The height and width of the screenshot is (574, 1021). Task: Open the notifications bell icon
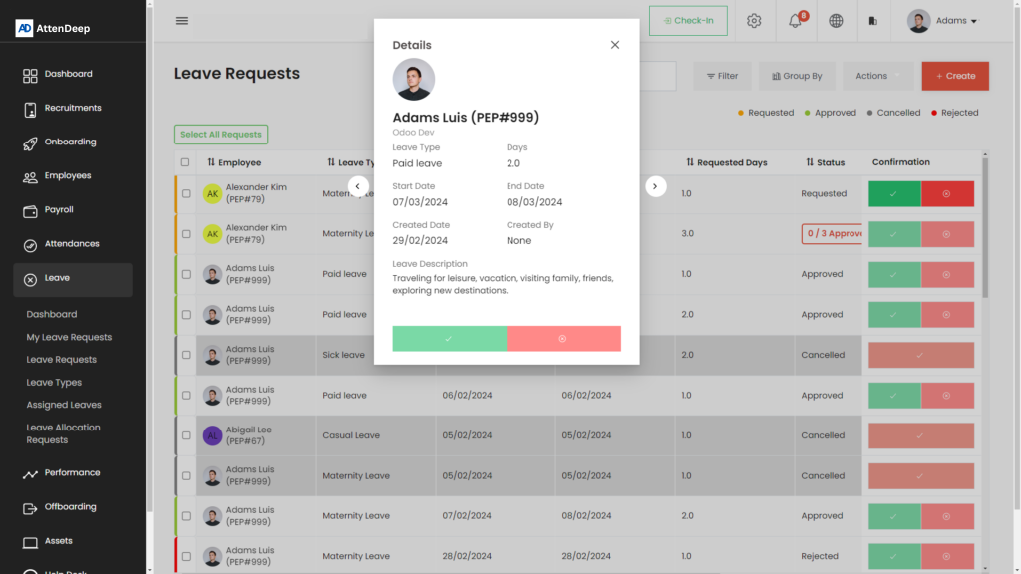[x=795, y=21]
